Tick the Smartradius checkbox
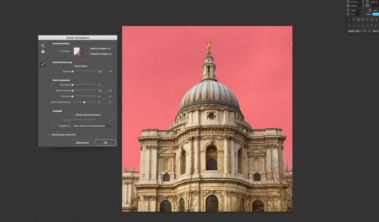This screenshot has width=379, height=222. pyautogui.click(x=72, y=66)
